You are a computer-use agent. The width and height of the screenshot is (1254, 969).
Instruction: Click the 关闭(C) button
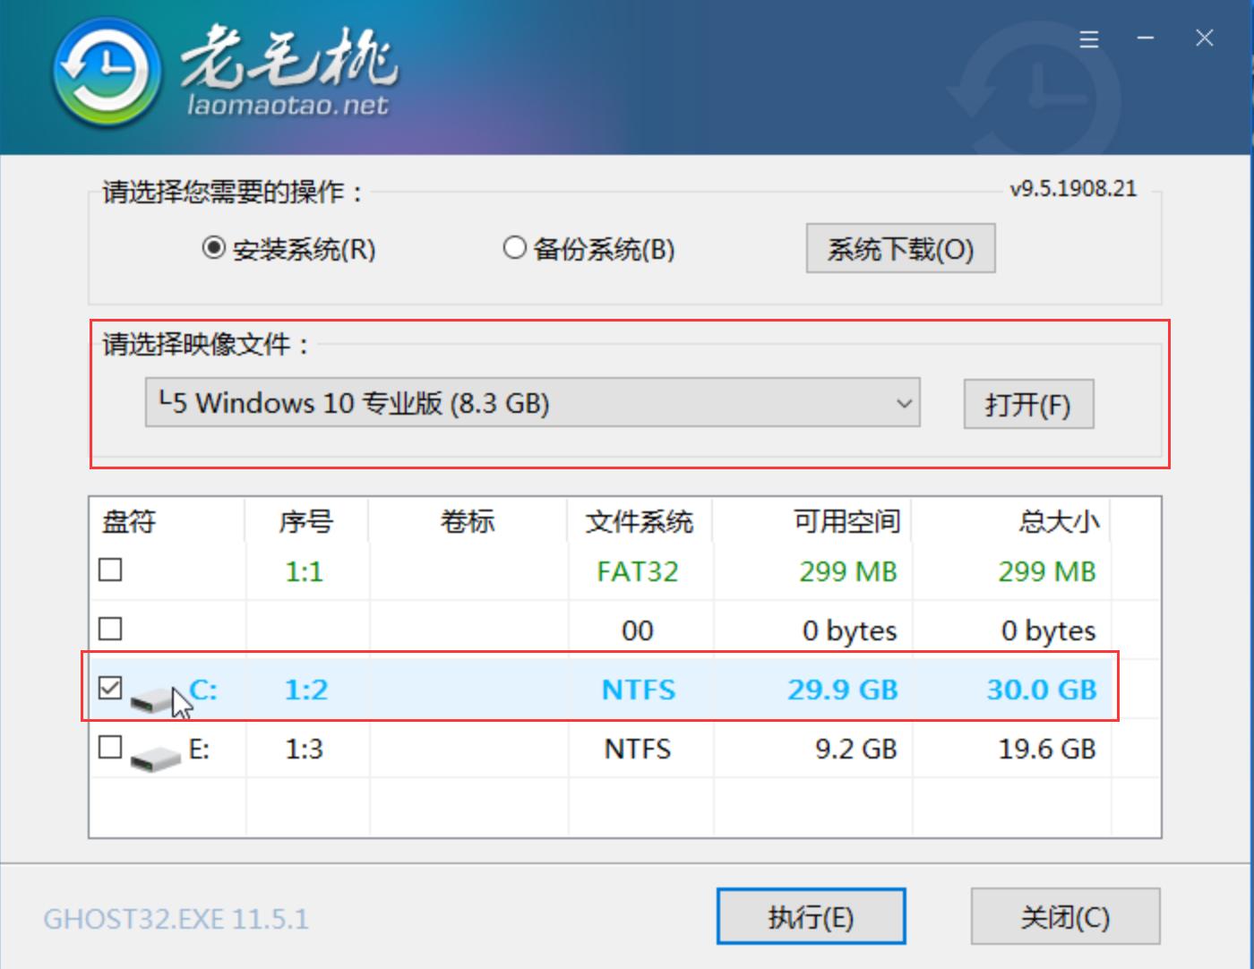1065,916
